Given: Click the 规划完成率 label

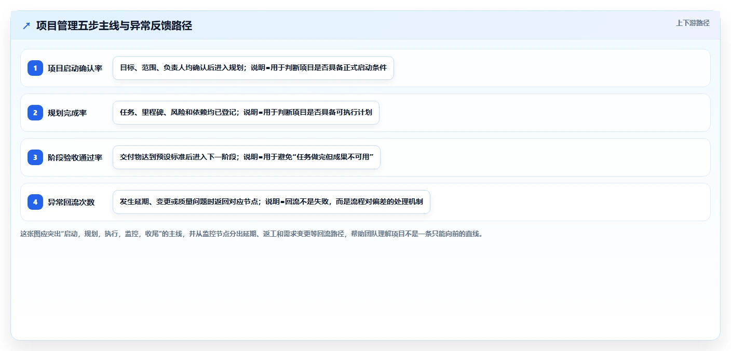Looking at the screenshot, I should [67, 113].
